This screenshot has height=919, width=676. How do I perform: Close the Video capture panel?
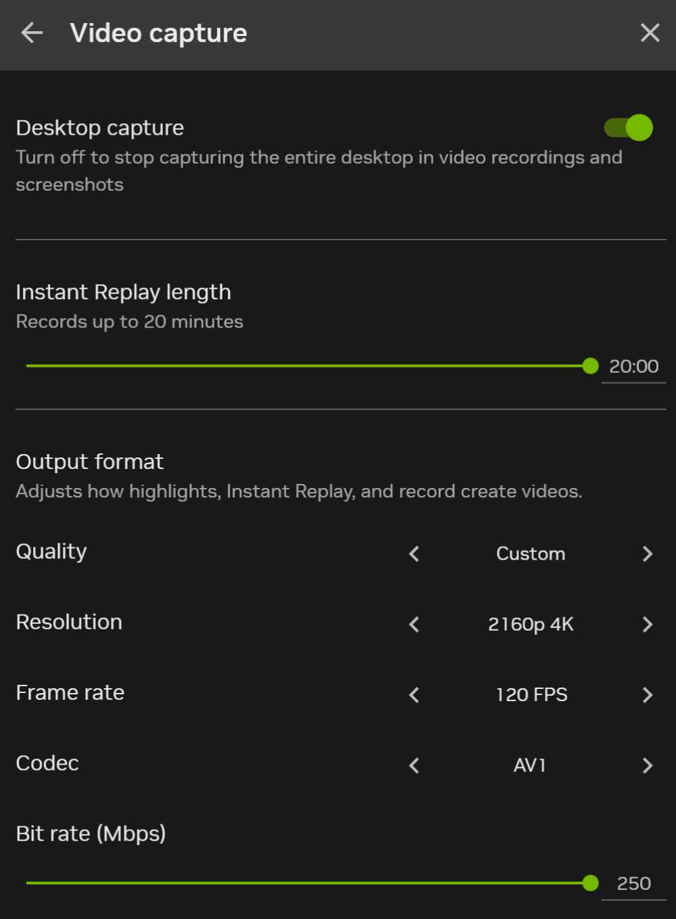[x=650, y=32]
